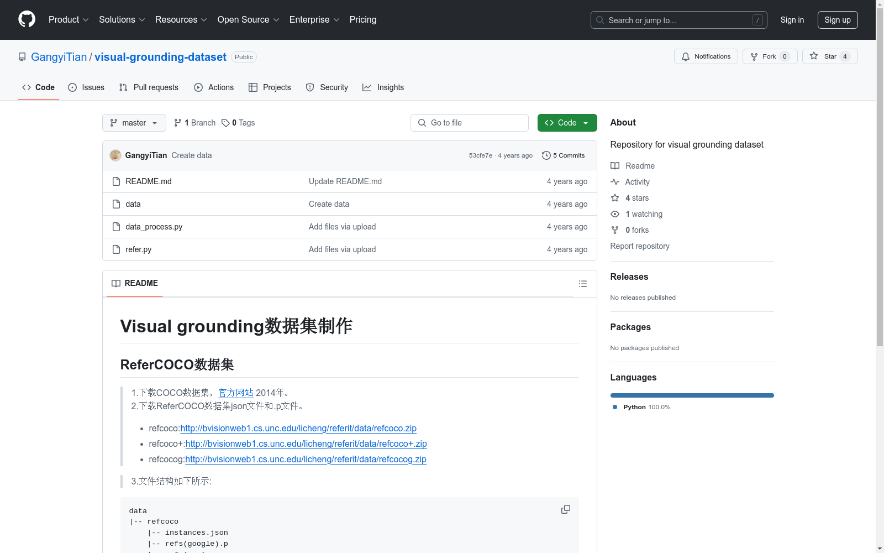The height and width of the screenshot is (553, 884).
Task: Click Python 100.0% language link
Action: pos(641,407)
